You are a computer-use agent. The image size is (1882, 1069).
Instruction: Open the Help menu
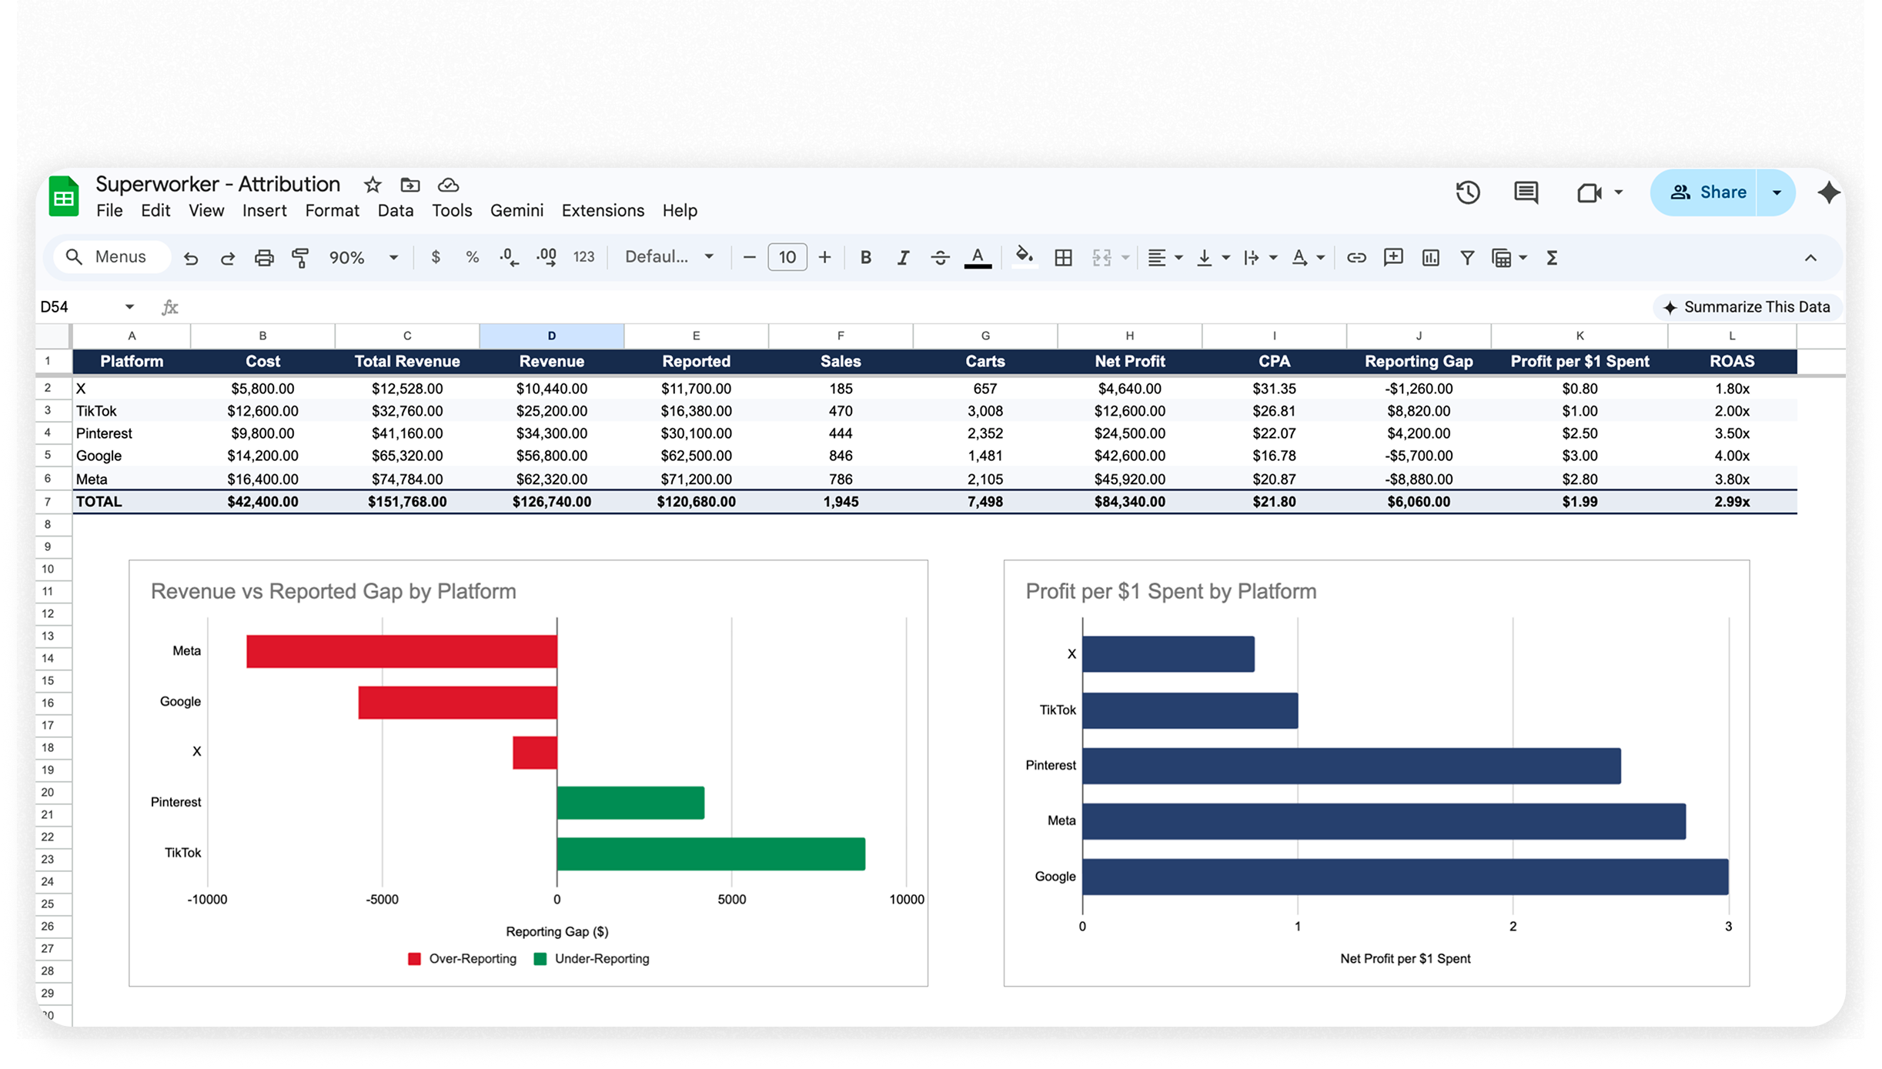680,211
